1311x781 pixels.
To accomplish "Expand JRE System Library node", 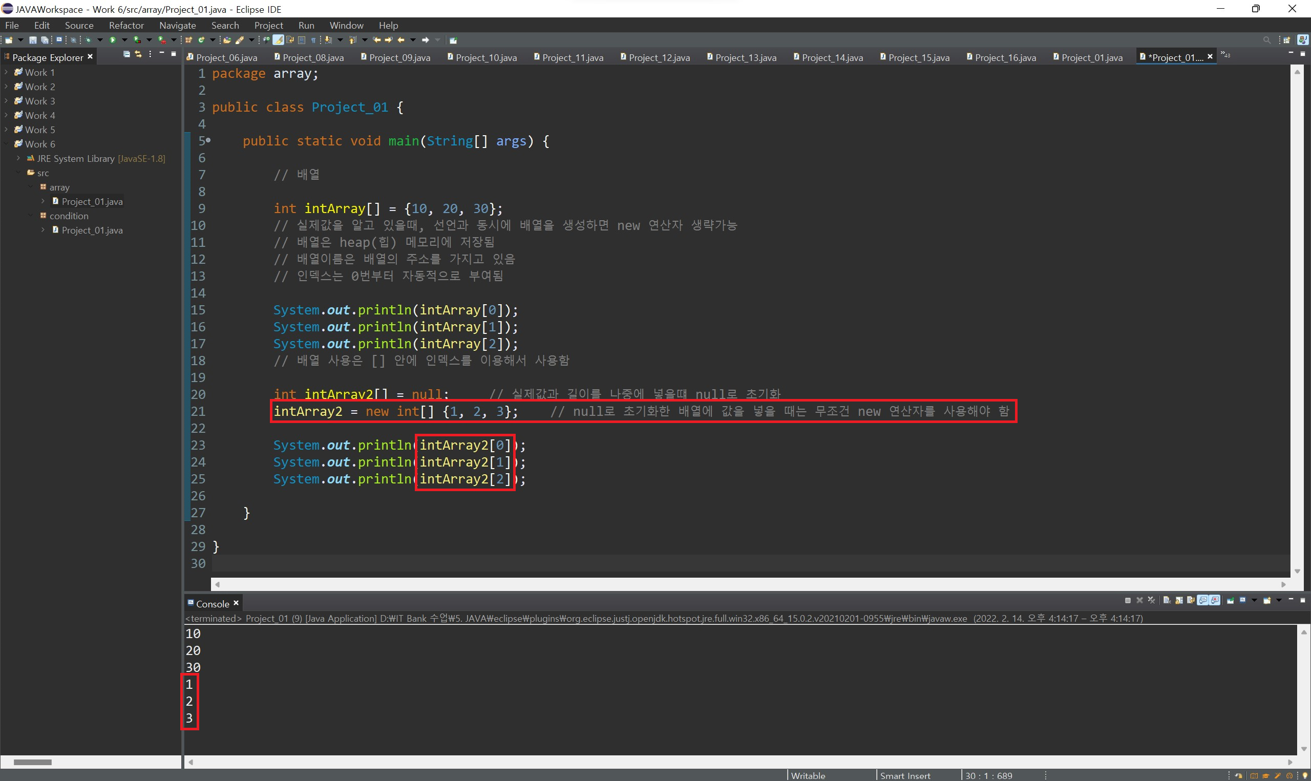I will [18, 158].
